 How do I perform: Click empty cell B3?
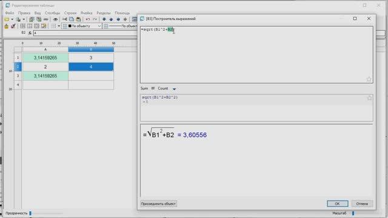91,76
